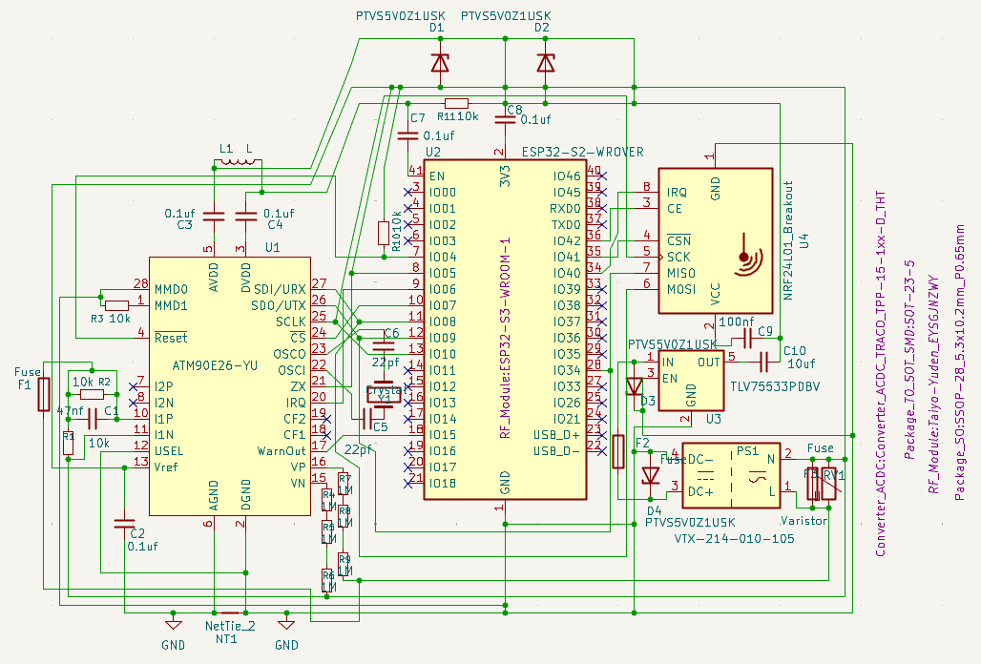Select the F3 fuse symbol

813,484
